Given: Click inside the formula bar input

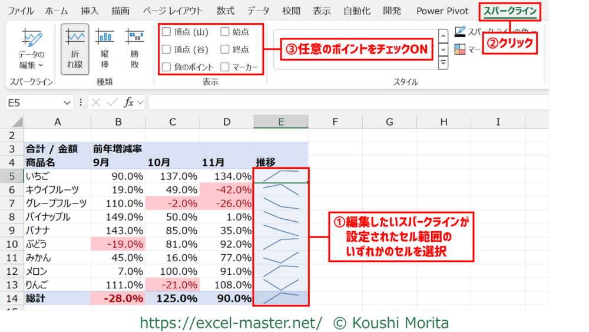Looking at the screenshot, I should pyautogui.click(x=348, y=103).
